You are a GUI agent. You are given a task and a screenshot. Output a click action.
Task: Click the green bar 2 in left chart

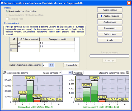(30, 91)
